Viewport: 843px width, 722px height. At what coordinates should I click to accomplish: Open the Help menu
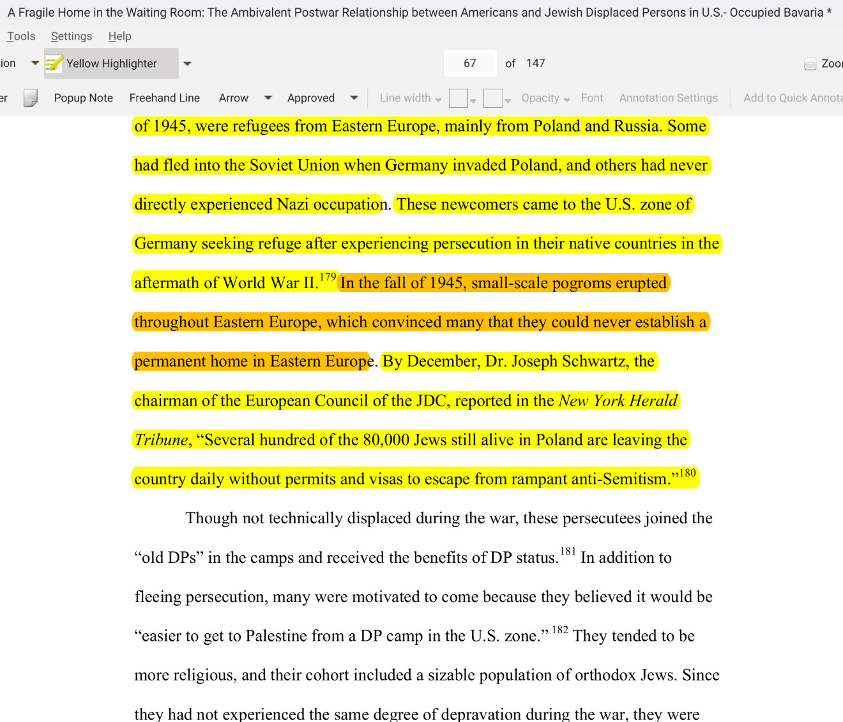(119, 36)
